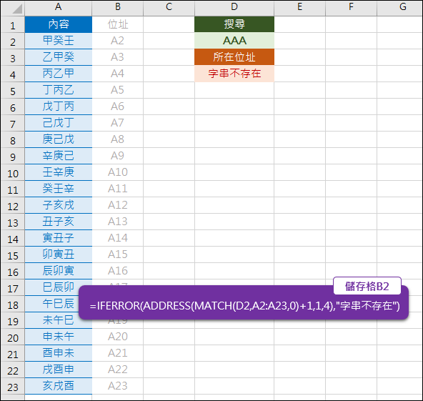
Task: Select row 10 header
Action: pos(13,173)
